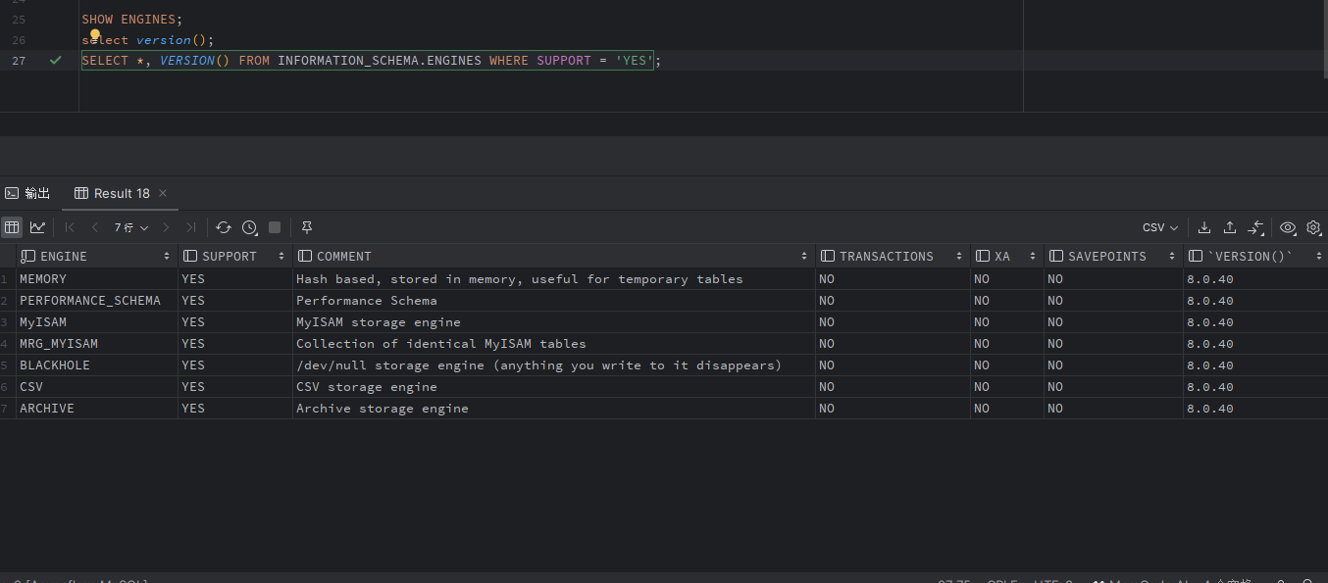1328x583 pixels.
Task: Click line number 25 in the gutter
Action: click(x=19, y=20)
